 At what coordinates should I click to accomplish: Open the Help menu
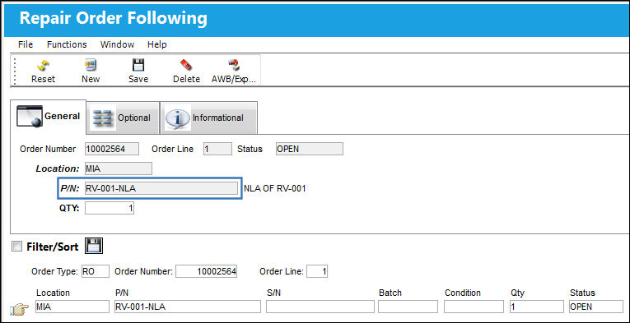(156, 44)
